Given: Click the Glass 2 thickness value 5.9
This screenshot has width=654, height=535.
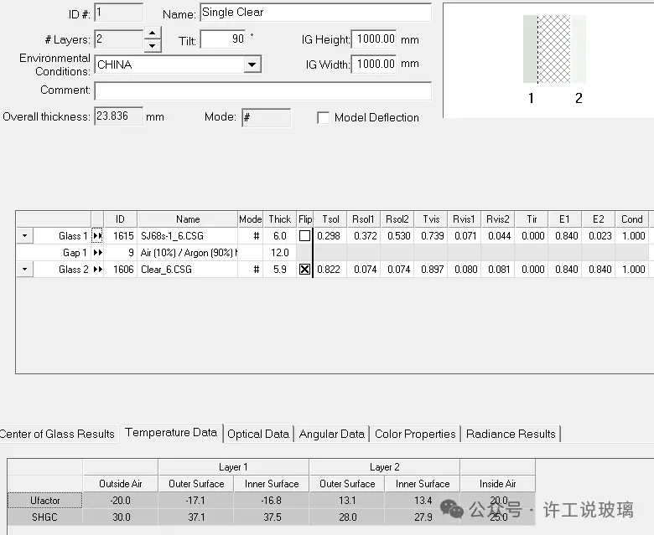Looking at the screenshot, I should point(279,270).
